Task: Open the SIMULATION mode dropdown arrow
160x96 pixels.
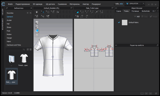Action: point(143,3)
